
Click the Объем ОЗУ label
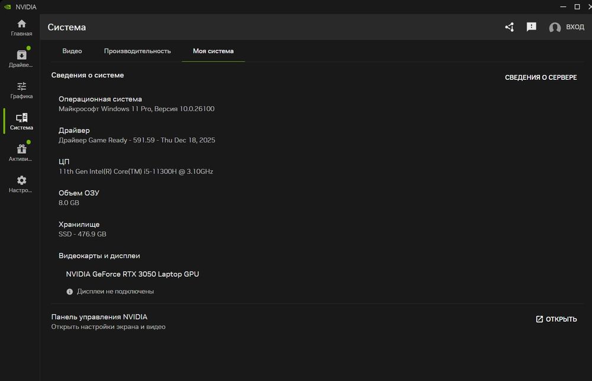[79, 193]
